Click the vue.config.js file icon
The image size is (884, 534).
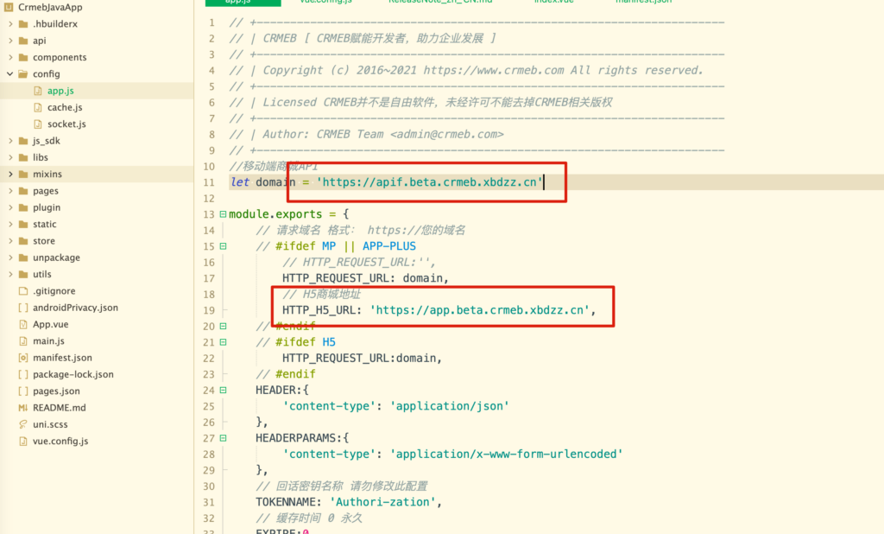(x=23, y=441)
